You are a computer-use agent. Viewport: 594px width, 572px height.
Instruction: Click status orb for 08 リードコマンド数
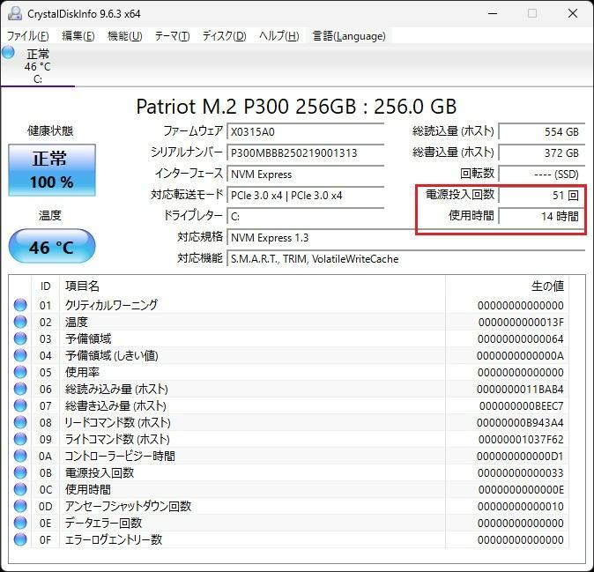(20, 422)
